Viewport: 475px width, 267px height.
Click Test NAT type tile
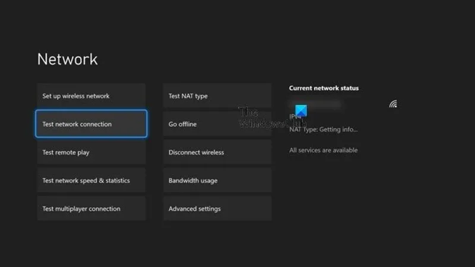217,96
